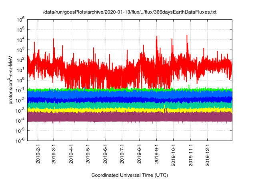Click the 2019-7-1 date tick label
Screen dimensions: 256x179
122,154
